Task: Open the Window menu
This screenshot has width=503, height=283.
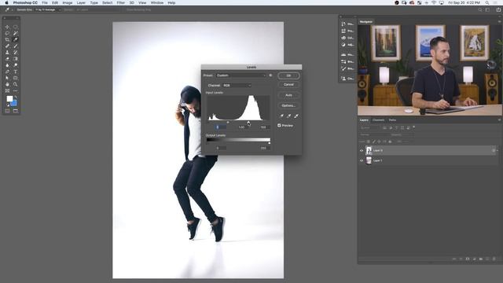Action: (x=157, y=2)
